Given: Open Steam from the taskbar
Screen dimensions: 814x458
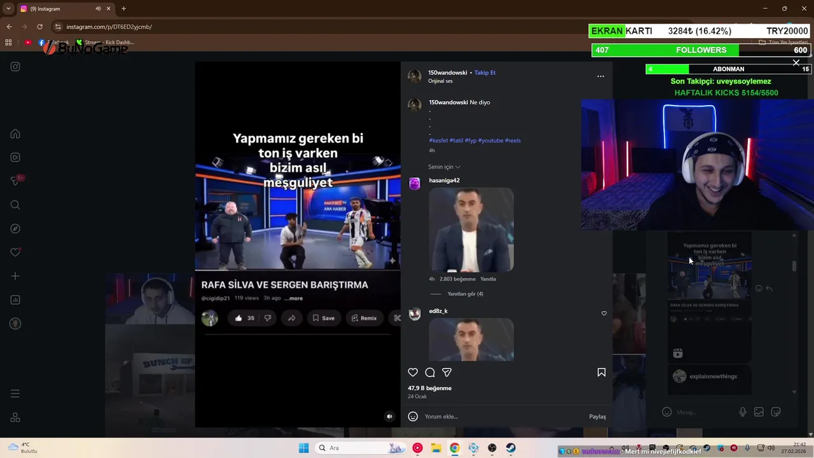Looking at the screenshot, I should coord(511,448).
